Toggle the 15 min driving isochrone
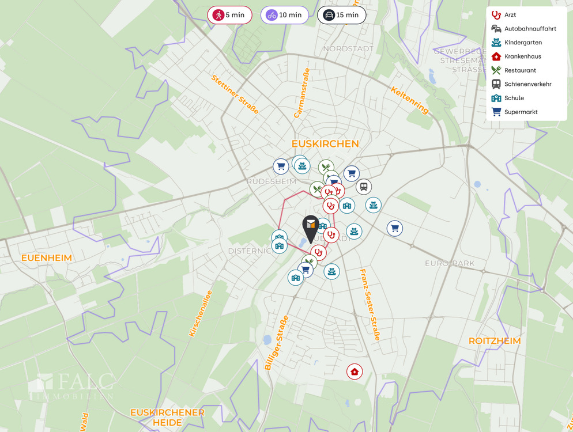573x432 pixels. coord(341,15)
